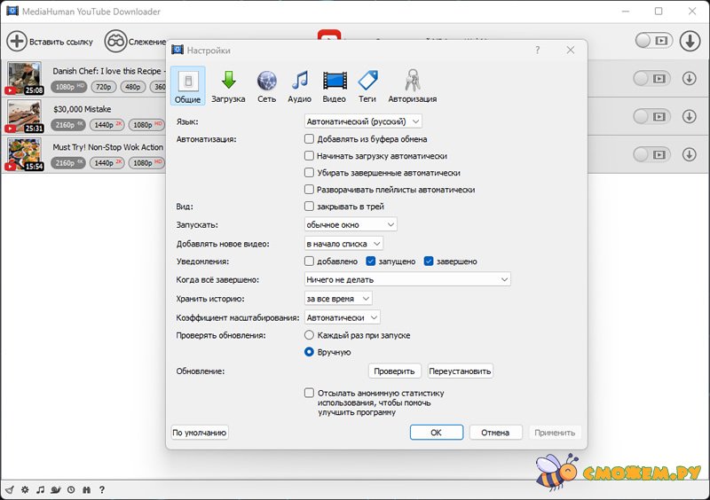Expand 'Когда всё завершено' dropdown
The width and height of the screenshot is (710, 500).
407,280
